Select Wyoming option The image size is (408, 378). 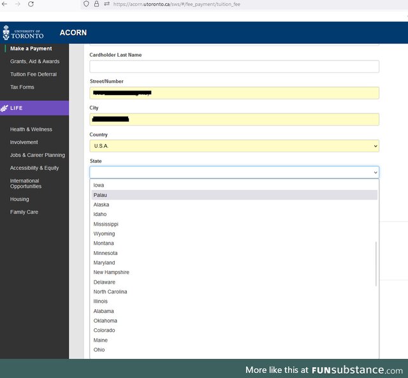[234, 233]
